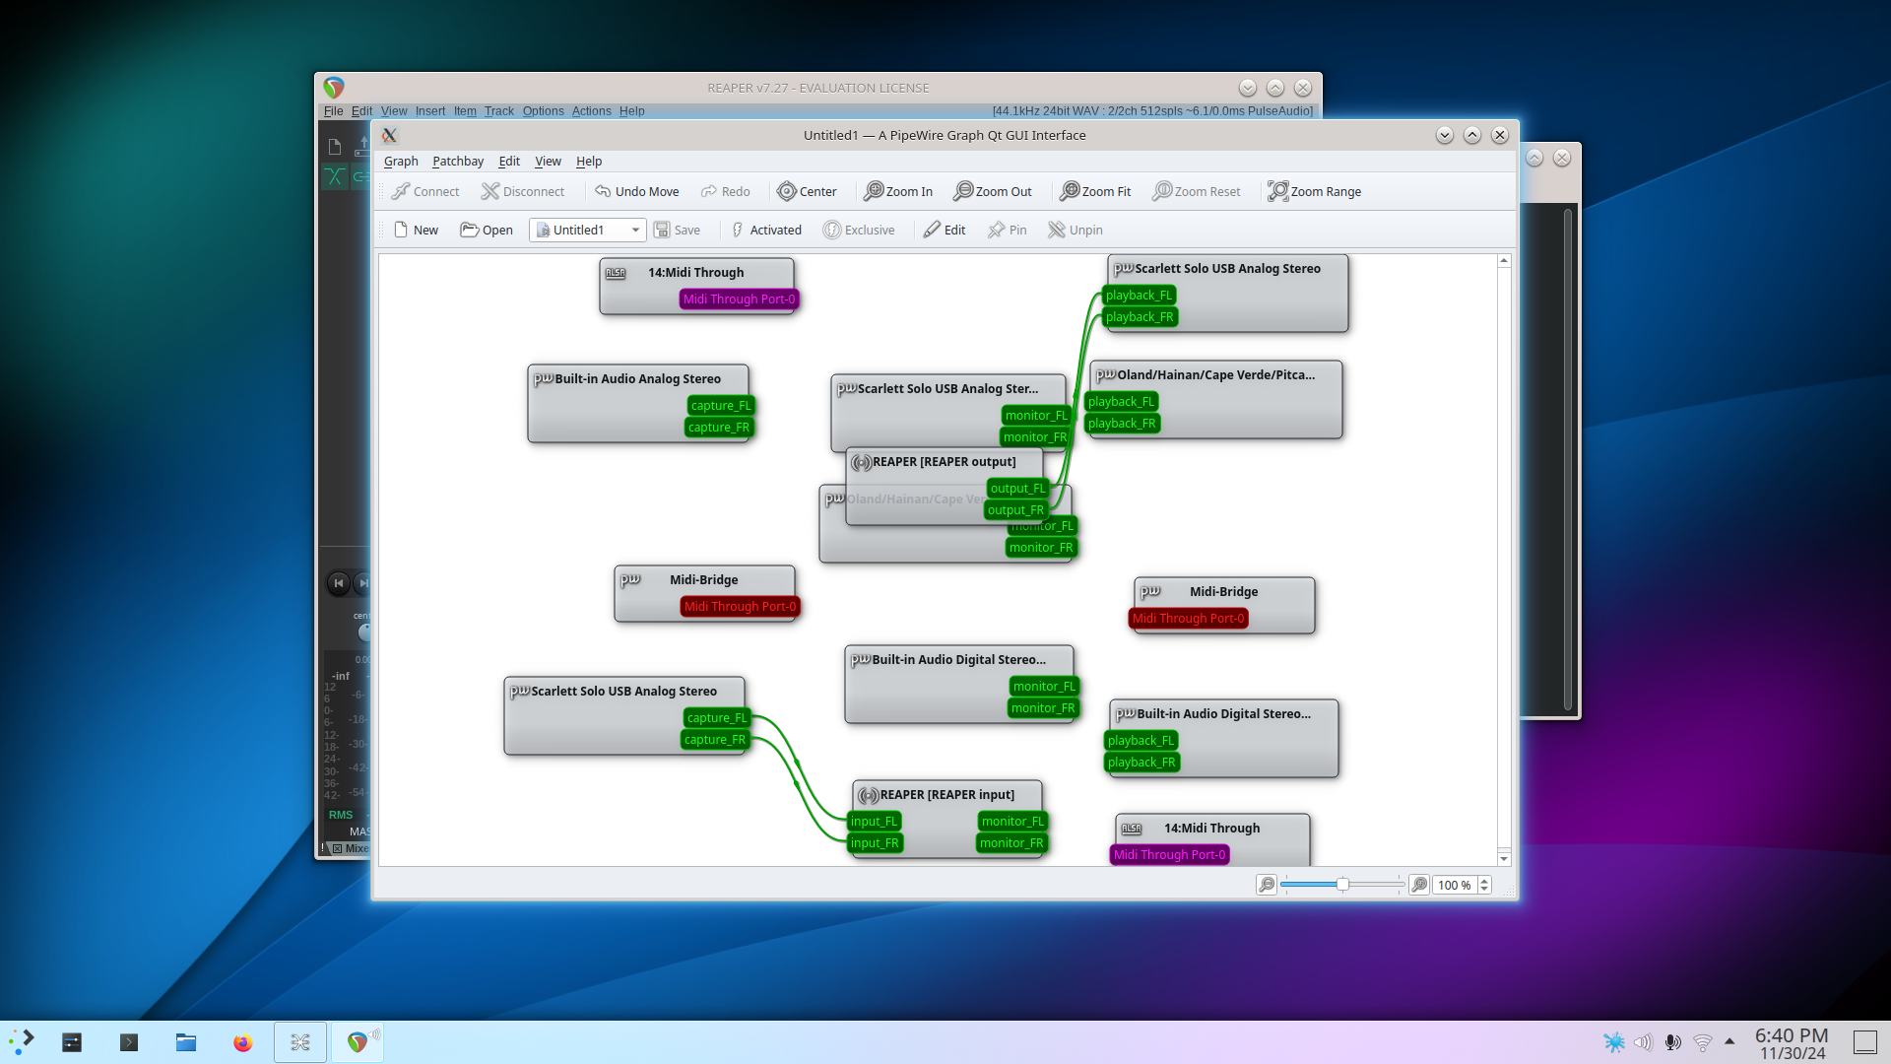Click REAPER's go-to-start transport button
The image size is (1891, 1064).
(338, 583)
